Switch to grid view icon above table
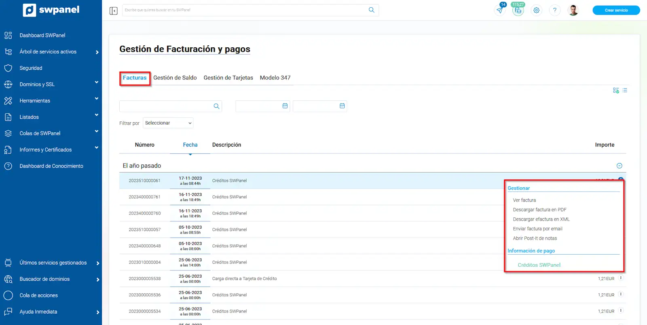This screenshot has width=647, height=325. click(616, 90)
